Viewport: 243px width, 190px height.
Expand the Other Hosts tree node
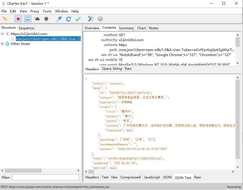(x=2, y=44)
